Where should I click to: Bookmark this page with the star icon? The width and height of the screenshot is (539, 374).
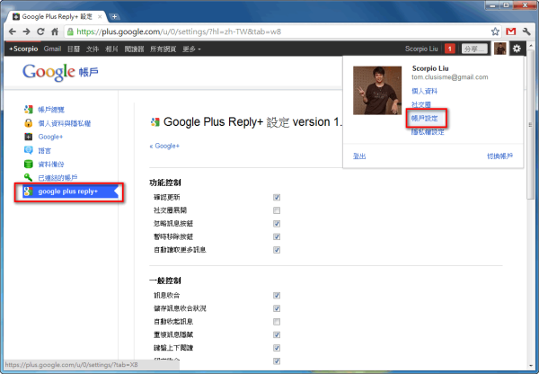tap(495, 31)
